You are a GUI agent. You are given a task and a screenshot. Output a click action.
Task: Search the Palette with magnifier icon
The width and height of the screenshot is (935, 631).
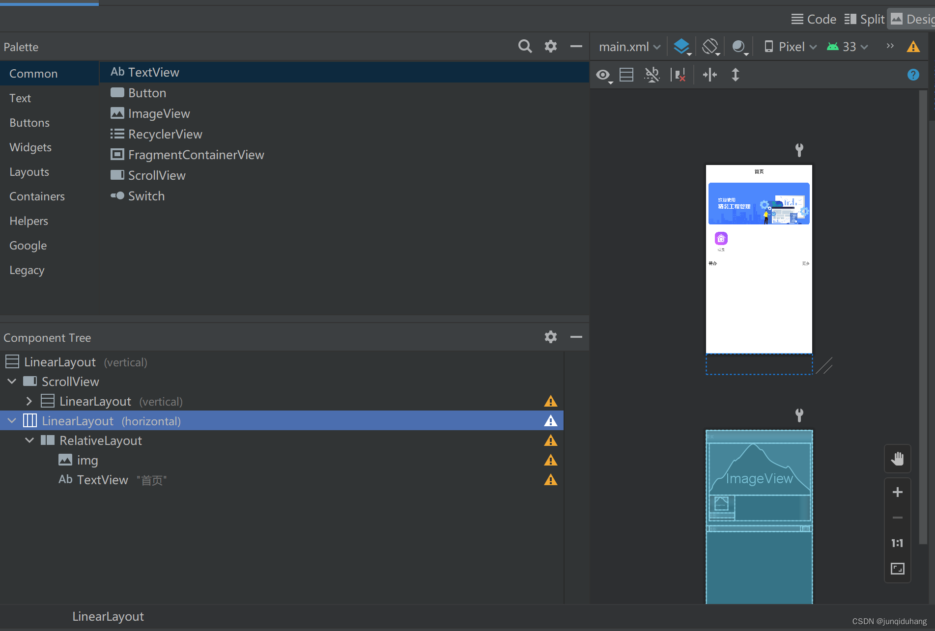click(x=525, y=47)
